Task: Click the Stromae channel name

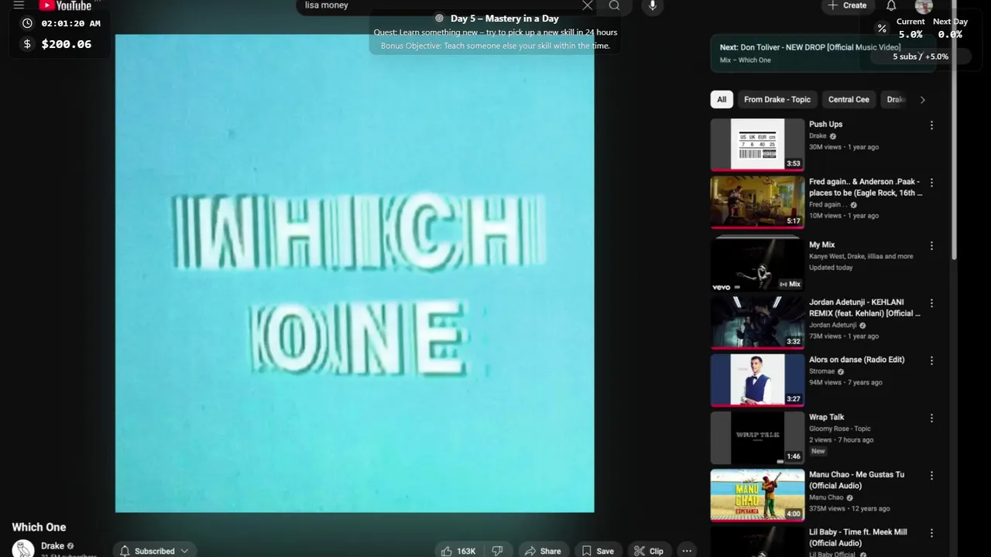Action: (822, 371)
